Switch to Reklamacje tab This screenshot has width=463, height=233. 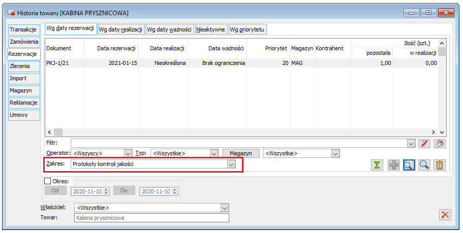click(x=23, y=103)
